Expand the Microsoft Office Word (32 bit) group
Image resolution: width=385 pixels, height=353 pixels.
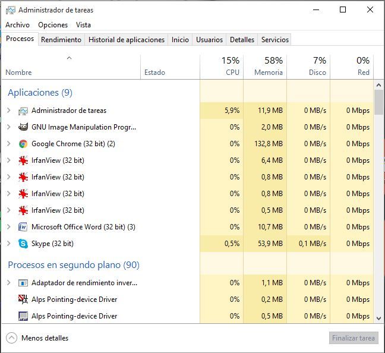pyautogui.click(x=8, y=227)
